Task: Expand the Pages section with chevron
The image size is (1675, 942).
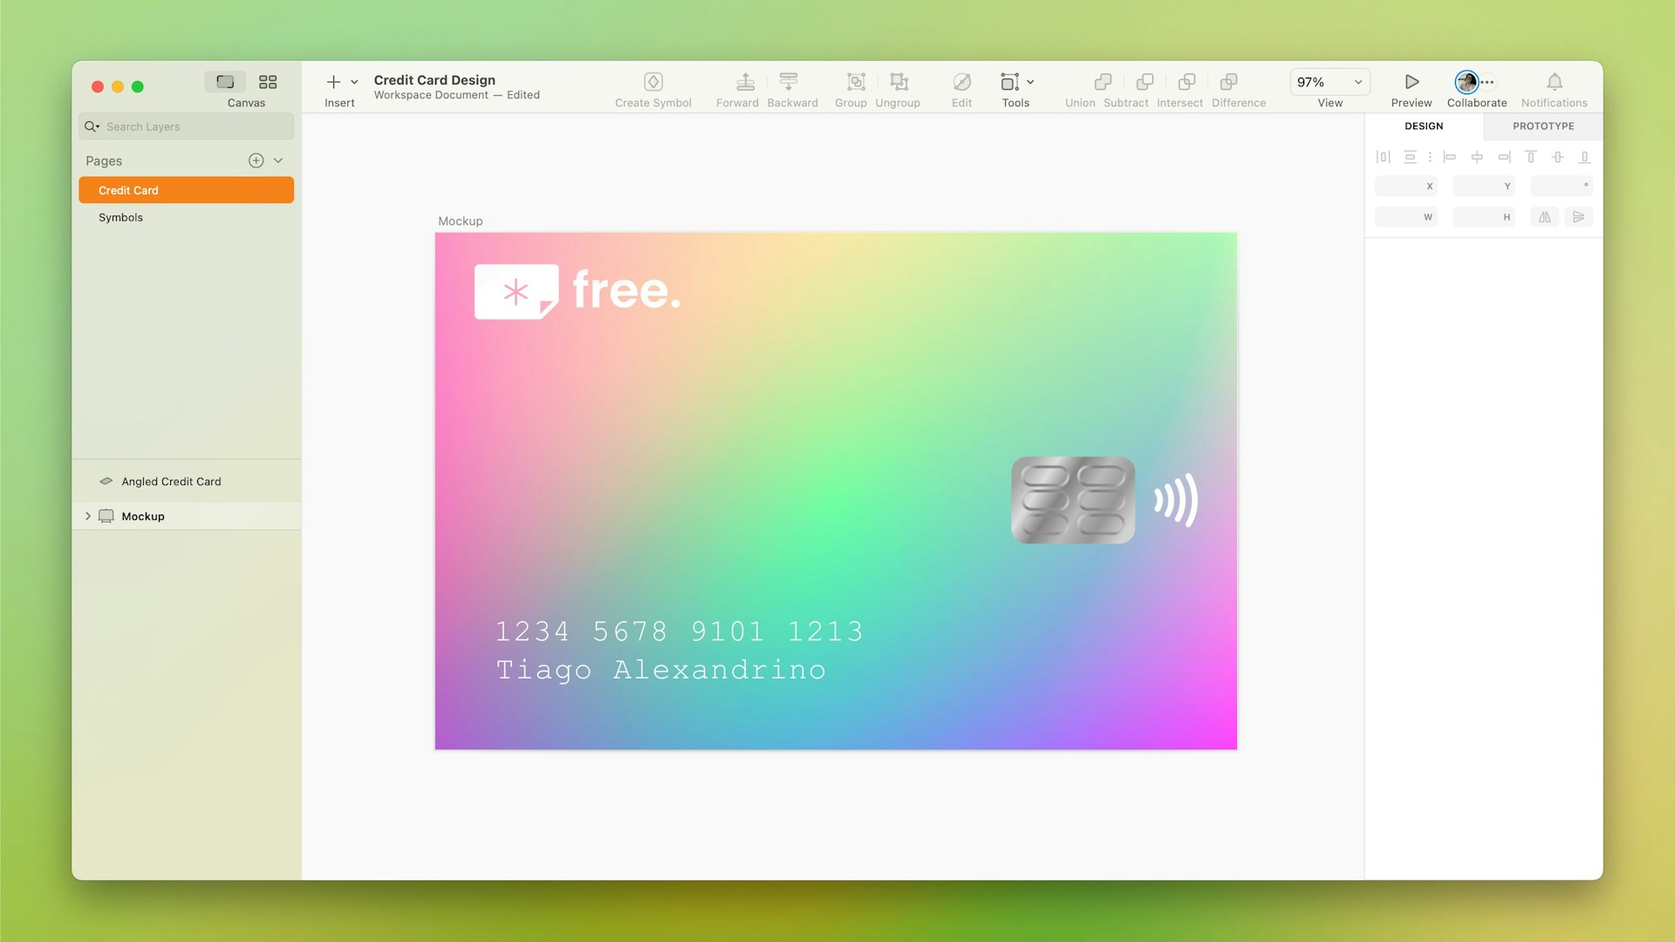Action: point(278,160)
